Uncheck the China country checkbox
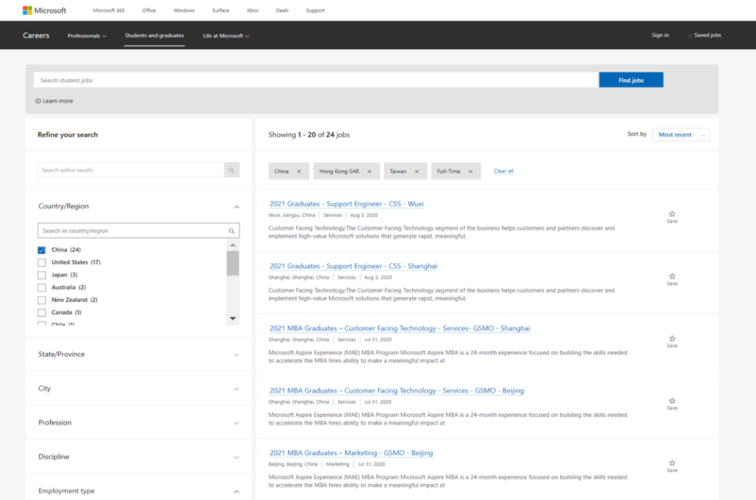Image resolution: width=756 pixels, height=500 pixels. point(41,250)
